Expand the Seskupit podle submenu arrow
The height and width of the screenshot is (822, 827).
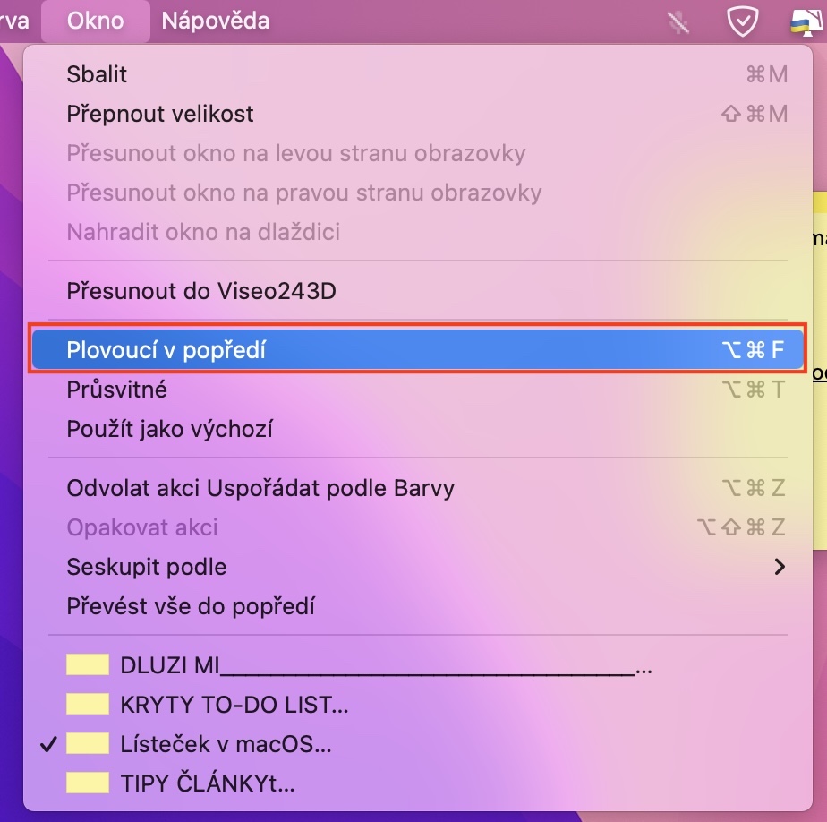(780, 567)
